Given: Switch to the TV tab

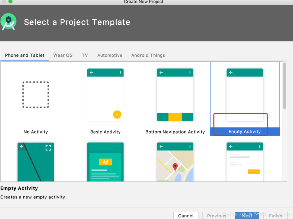Looking at the screenshot, I should [85, 55].
